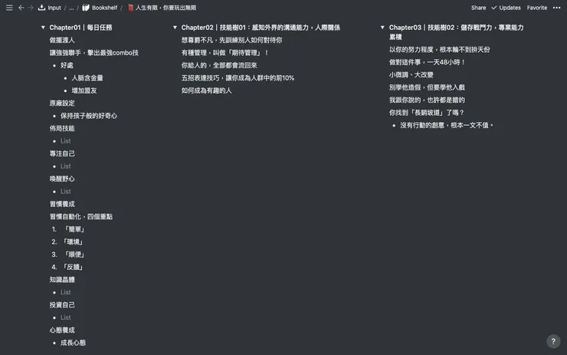Image resolution: width=567 pixels, height=355 pixels.
Task: Click the Input inbox icon
Action: tap(41, 8)
